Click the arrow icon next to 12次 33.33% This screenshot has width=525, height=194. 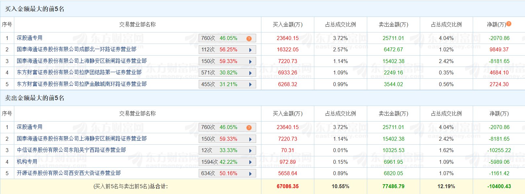click(x=250, y=151)
